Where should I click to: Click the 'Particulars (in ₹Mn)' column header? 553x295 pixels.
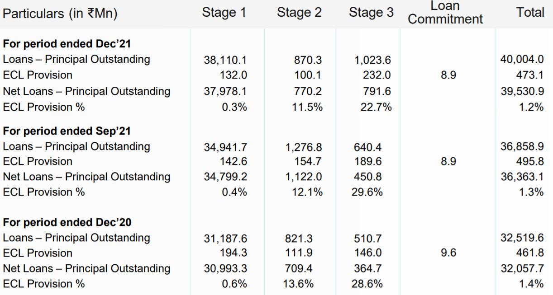60,14
